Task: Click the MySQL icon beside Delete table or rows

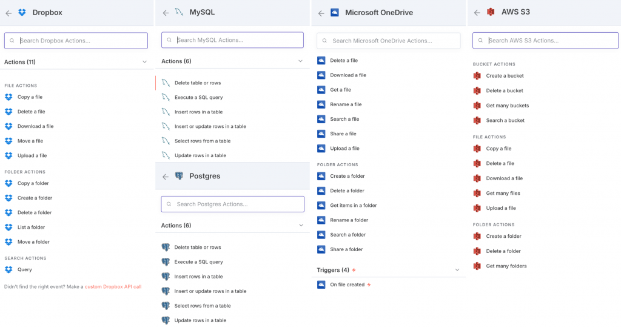Action: 166,83
